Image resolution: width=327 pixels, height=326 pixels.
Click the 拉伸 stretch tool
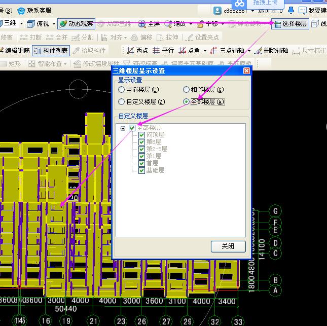[x=167, y=38]
